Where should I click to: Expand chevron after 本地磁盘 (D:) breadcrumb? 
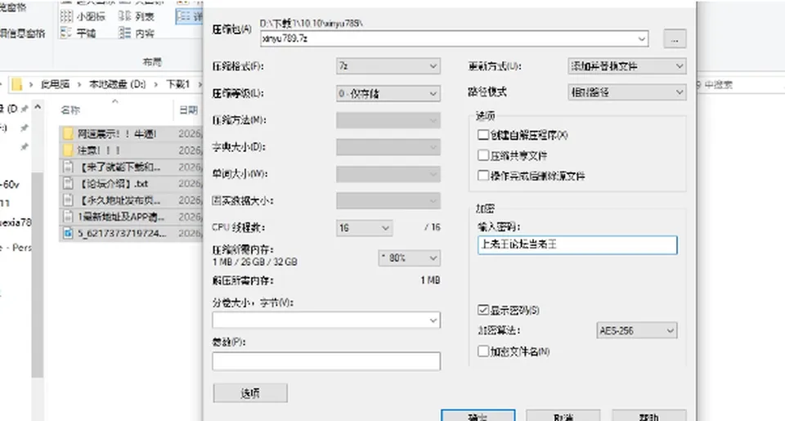click(x=155, y=84)
